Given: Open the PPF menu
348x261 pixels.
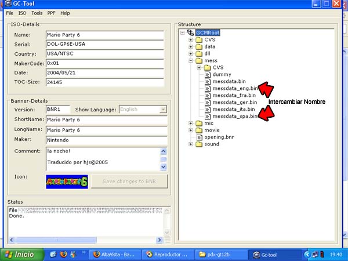Looking at the screenshot, I should [51, 13].
